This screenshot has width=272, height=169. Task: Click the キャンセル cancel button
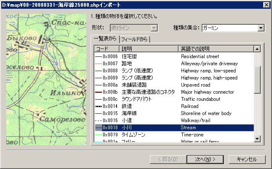coord(247,159)
